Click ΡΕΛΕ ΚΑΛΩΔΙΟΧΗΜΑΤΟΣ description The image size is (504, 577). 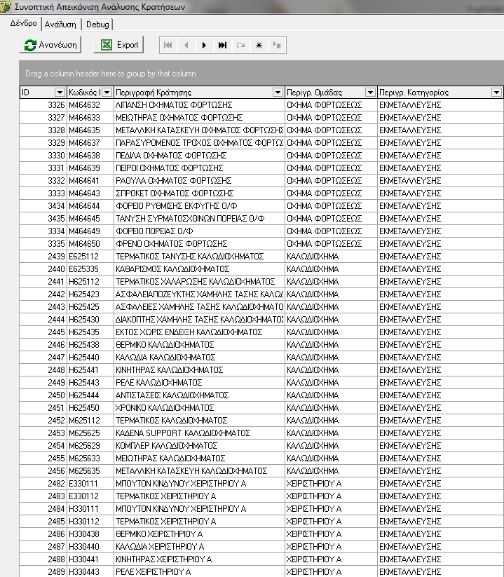point(199,382)
